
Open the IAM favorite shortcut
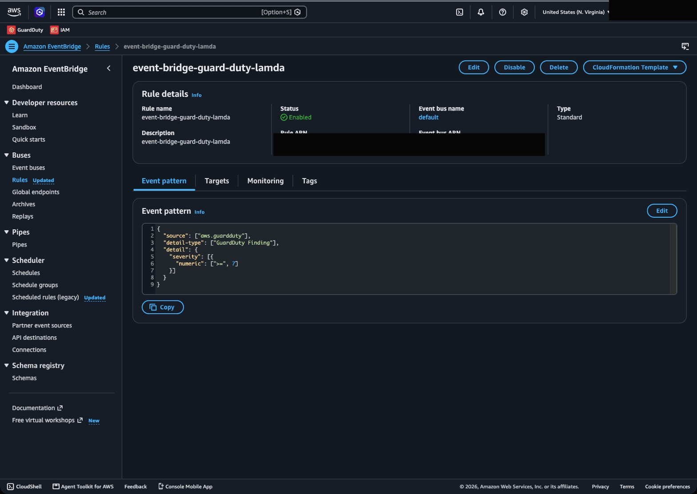(60, 30)
